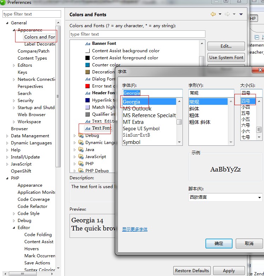
Task: Click the Qualifier information grey swatch
Action: tap(88, 114)
